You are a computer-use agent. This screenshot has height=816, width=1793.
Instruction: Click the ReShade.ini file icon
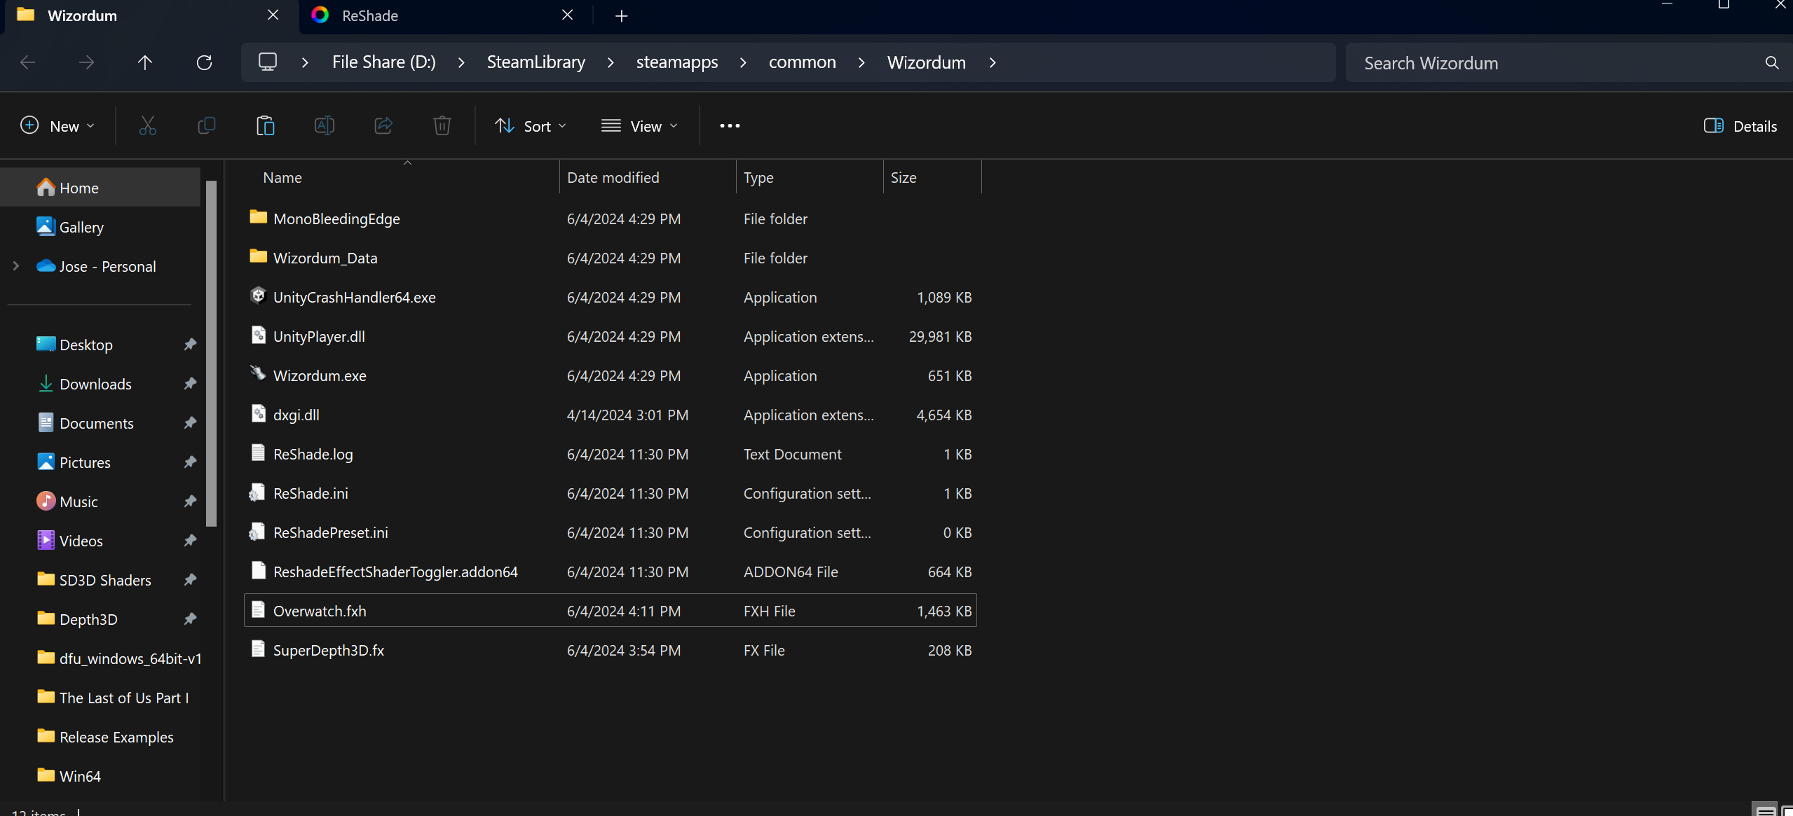point(257,492)
